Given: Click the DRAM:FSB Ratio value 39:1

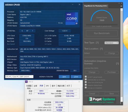Looking at the screenshot, I should [x=75, y=71].
